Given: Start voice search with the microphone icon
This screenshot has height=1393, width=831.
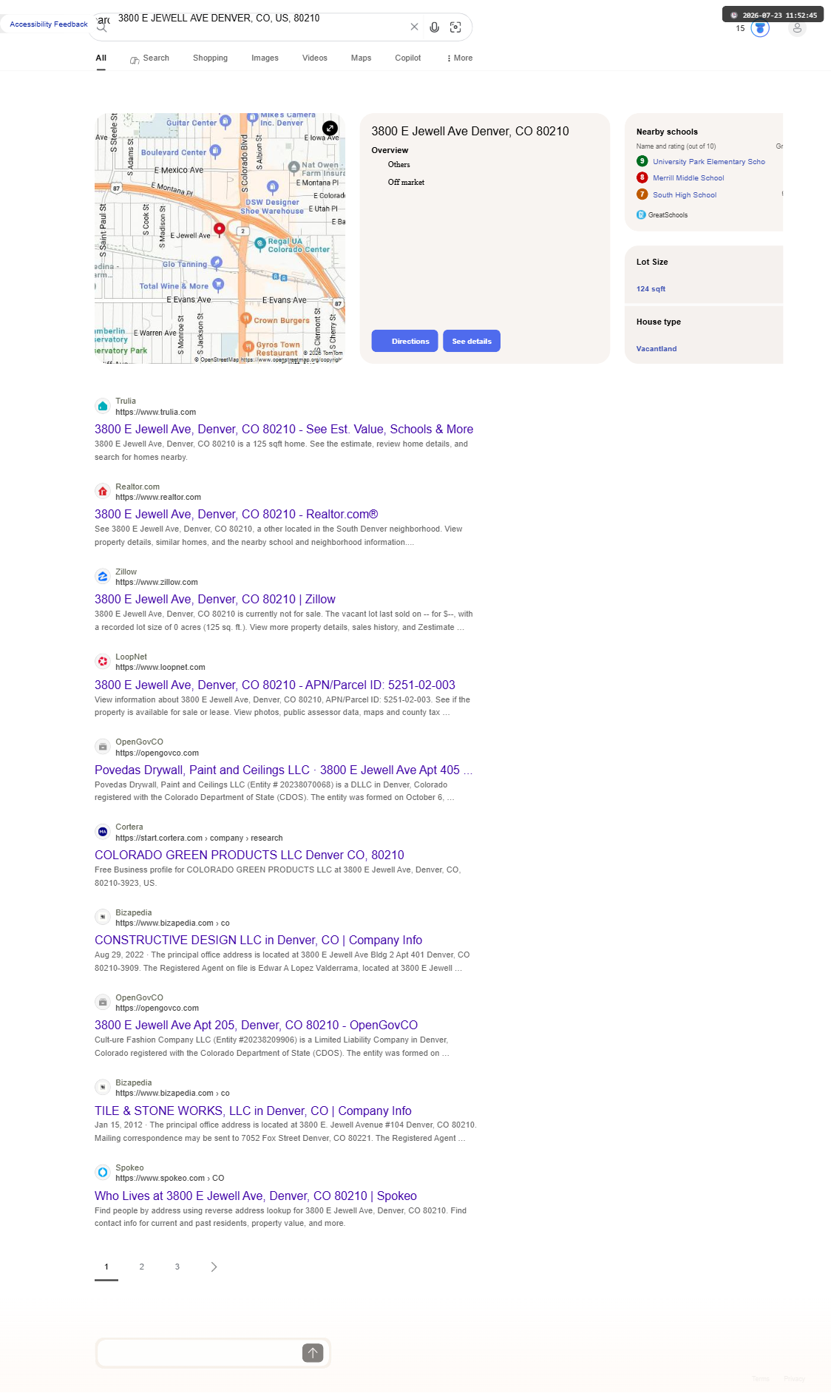Looking at the screenshot, I should tap(435, 27).
